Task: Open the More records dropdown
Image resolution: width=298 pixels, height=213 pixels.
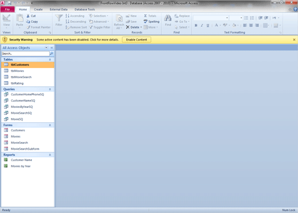Action: [151, 27]
